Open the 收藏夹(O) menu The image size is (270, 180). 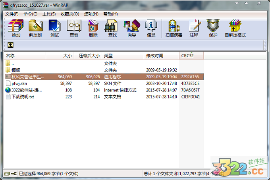coord(70,14)
